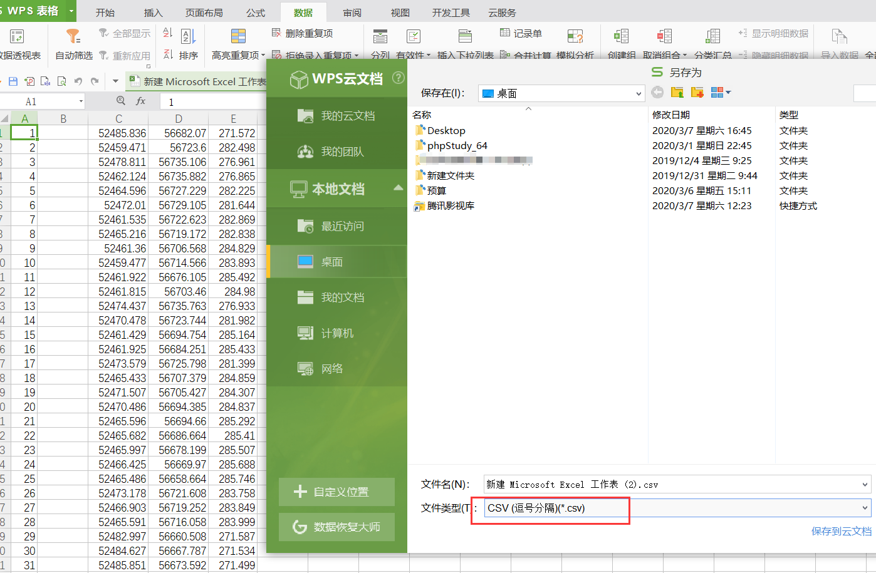The image size is (876, 573).
Task: Click the fx insert function icon
Action: [x=140, y=101]
